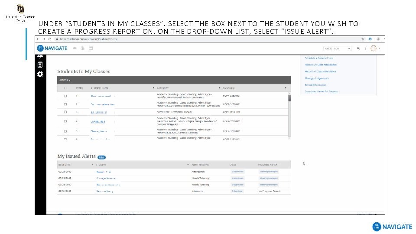
Task: Open open-cases button in the Internship alert row
Action: [x=237, y=191]
